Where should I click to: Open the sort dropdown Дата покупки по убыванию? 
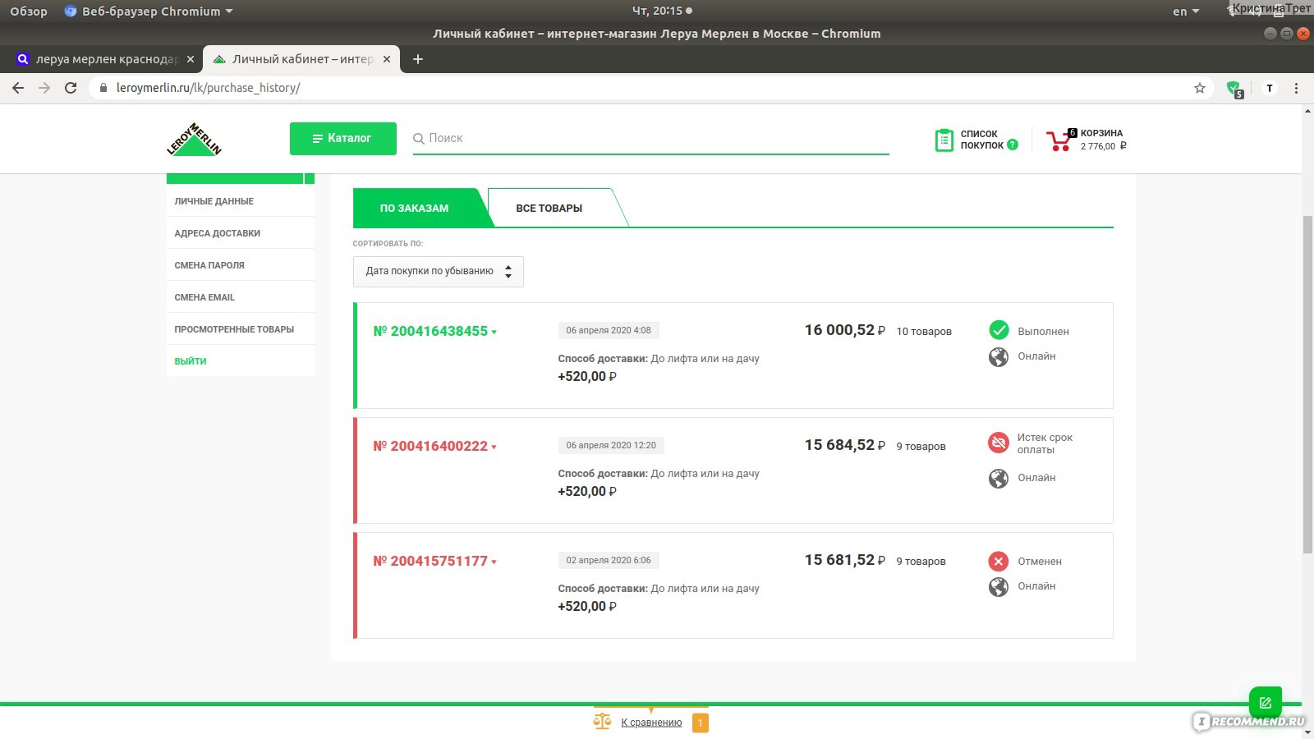click(439, 271)
